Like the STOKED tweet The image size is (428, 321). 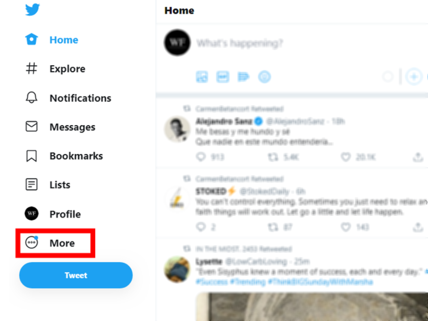tap(346, 227)
